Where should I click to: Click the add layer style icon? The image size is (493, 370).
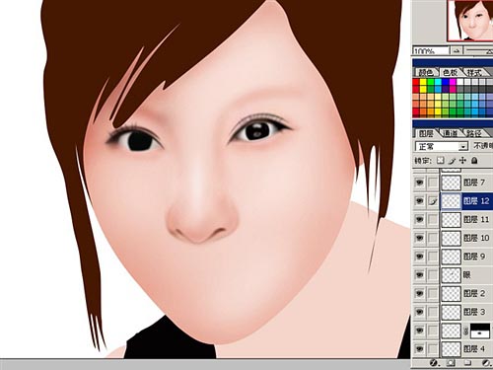tap(434, 363)
